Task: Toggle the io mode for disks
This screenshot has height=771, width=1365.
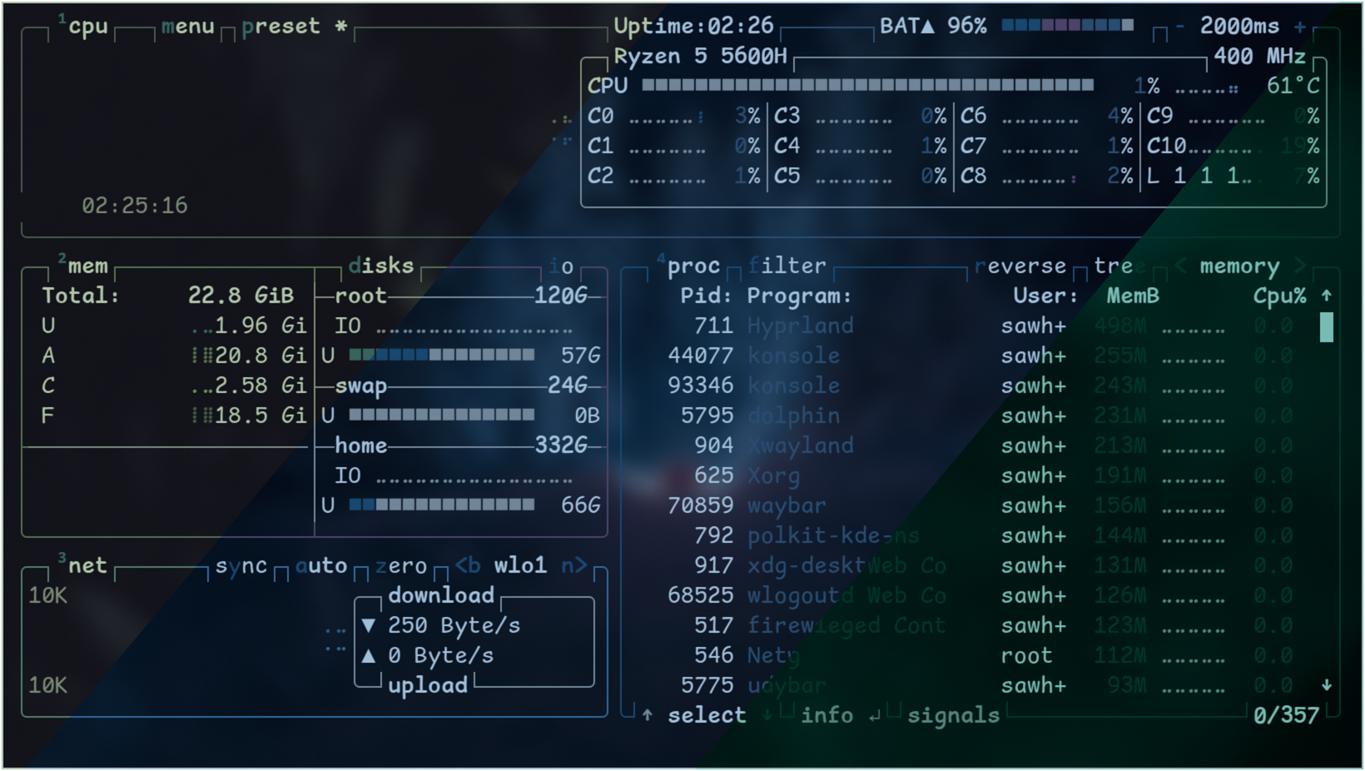Action: (x=561, y=266)
